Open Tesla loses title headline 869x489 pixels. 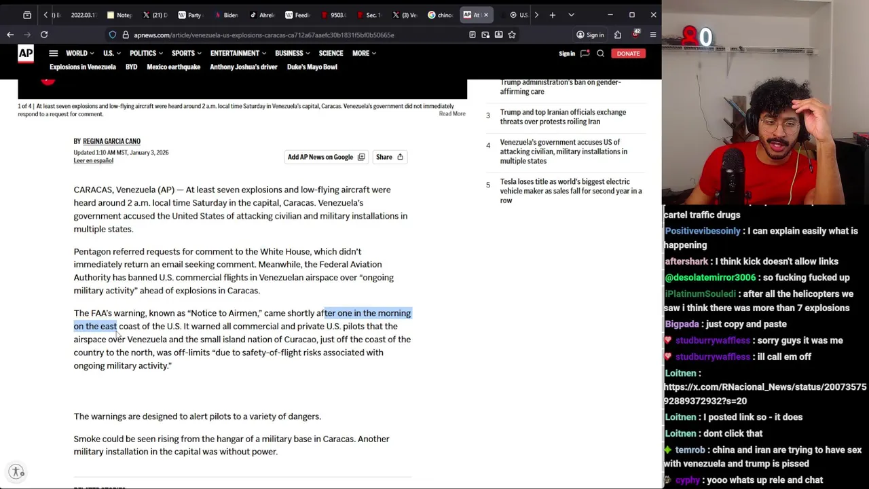pos(570,191)
